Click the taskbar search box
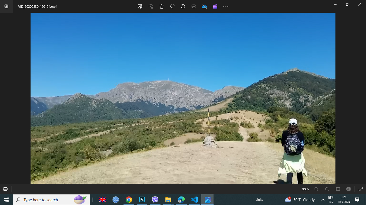 pos(51,200)
